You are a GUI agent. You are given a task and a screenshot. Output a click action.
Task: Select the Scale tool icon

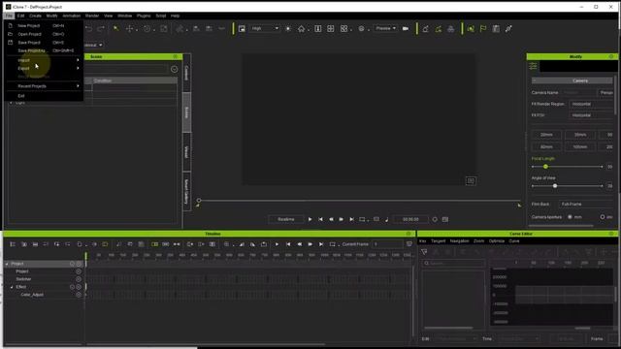[164, 28]
